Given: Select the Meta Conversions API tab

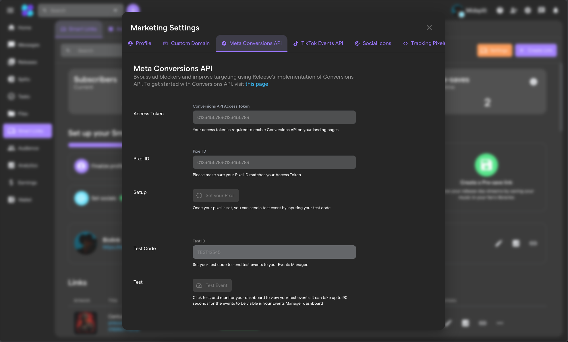Looking at the screenshot, I should tap(252, 43).
